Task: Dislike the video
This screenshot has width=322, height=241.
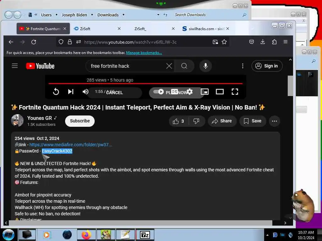Action: tap(196, 121)
